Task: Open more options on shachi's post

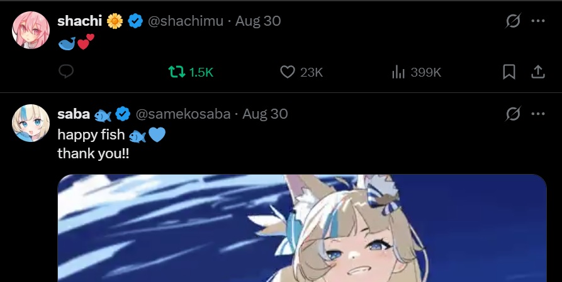Action: [538, 21]
